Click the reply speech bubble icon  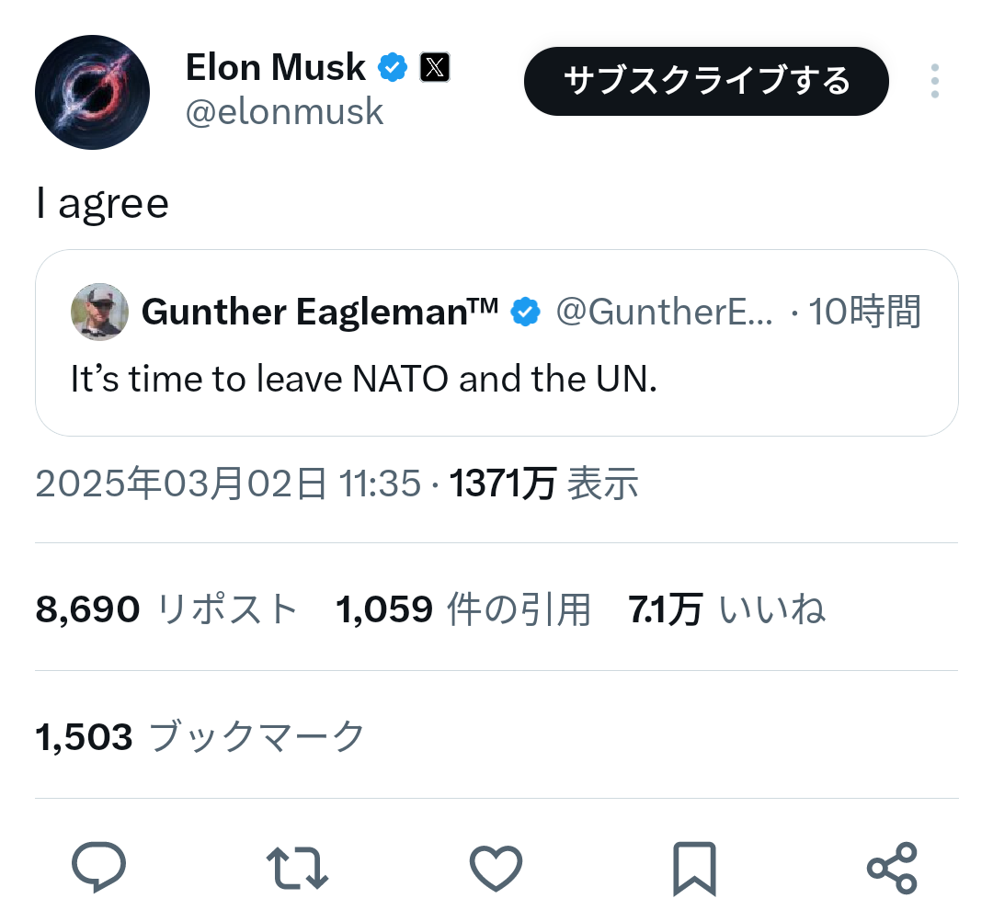(98, 868)
